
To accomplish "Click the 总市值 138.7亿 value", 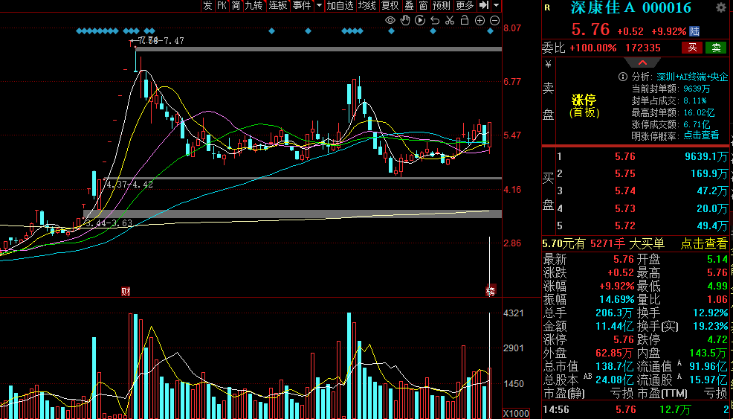I will coord(615,367).
